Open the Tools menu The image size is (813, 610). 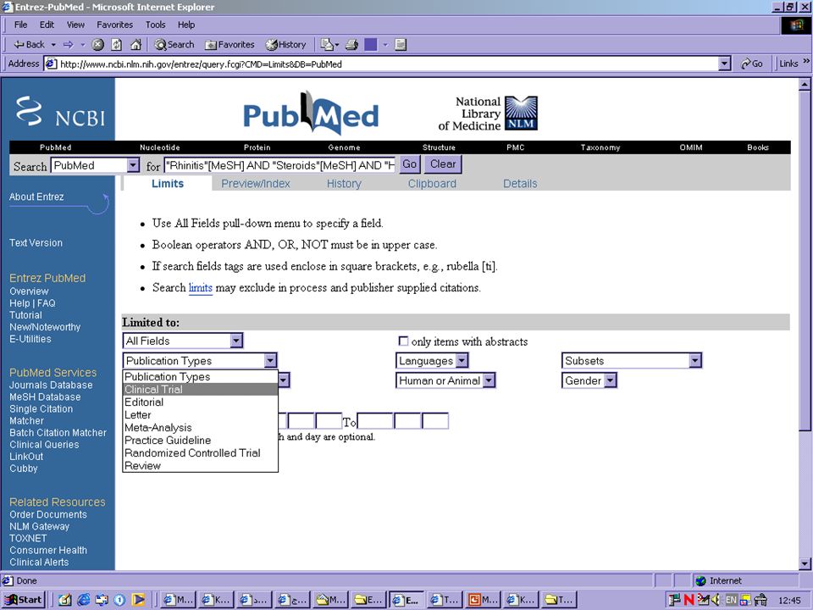[x=155, y=25]
